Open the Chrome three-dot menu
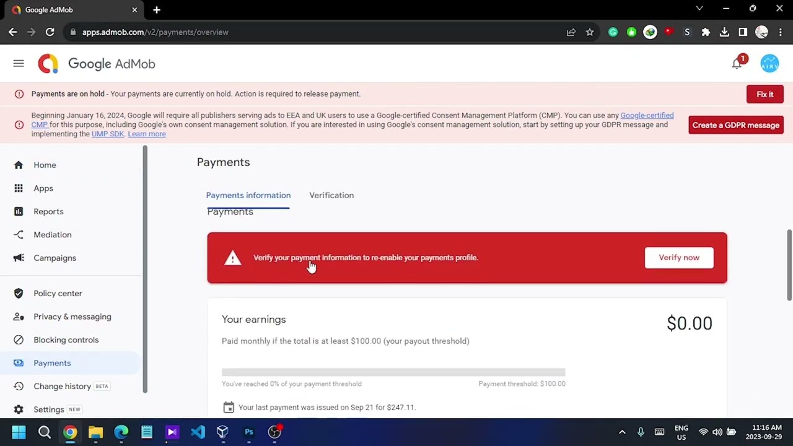The width and height of the screenshot is (793, 446). pyautogui.click(x=781, y=32)
